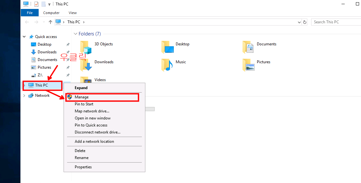Click the Search This PC box
Screen dimensions: 361x183
tap(336, 22)
